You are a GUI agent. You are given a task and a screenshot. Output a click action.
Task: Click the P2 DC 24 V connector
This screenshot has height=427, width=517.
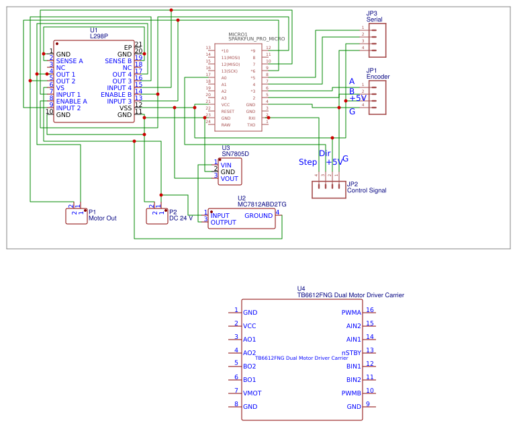pos(157,216)
